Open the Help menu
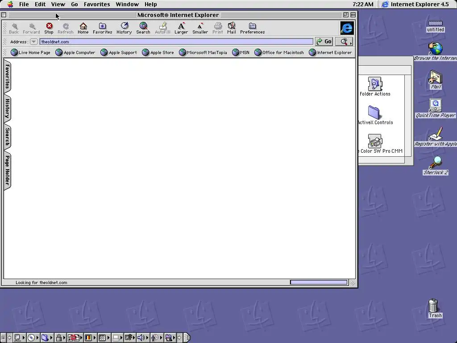457x343 pixels. pos(151,4)
